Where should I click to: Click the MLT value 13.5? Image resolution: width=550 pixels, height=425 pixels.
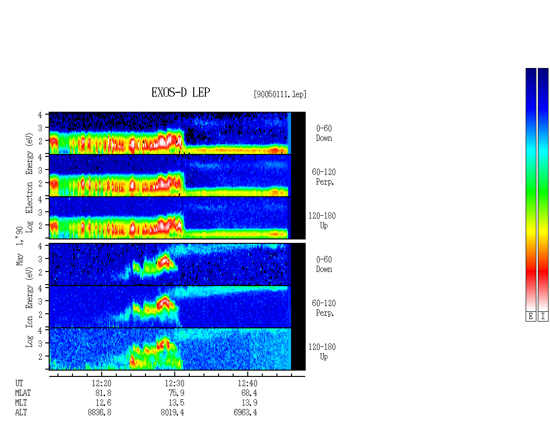pos(176,403)
